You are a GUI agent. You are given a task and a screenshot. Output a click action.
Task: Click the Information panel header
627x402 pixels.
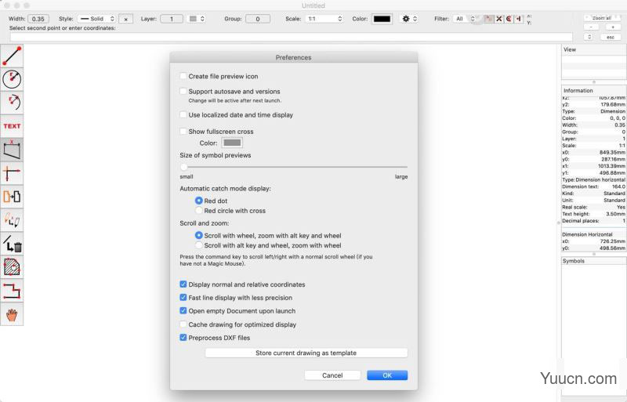[594, 90]
